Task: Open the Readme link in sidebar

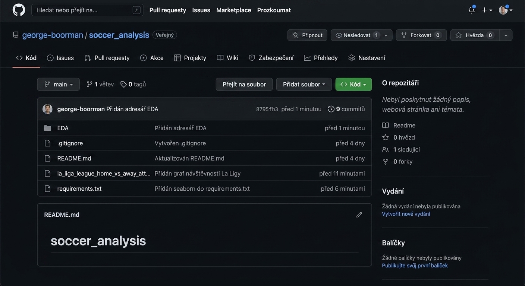Action: [399, 125]
